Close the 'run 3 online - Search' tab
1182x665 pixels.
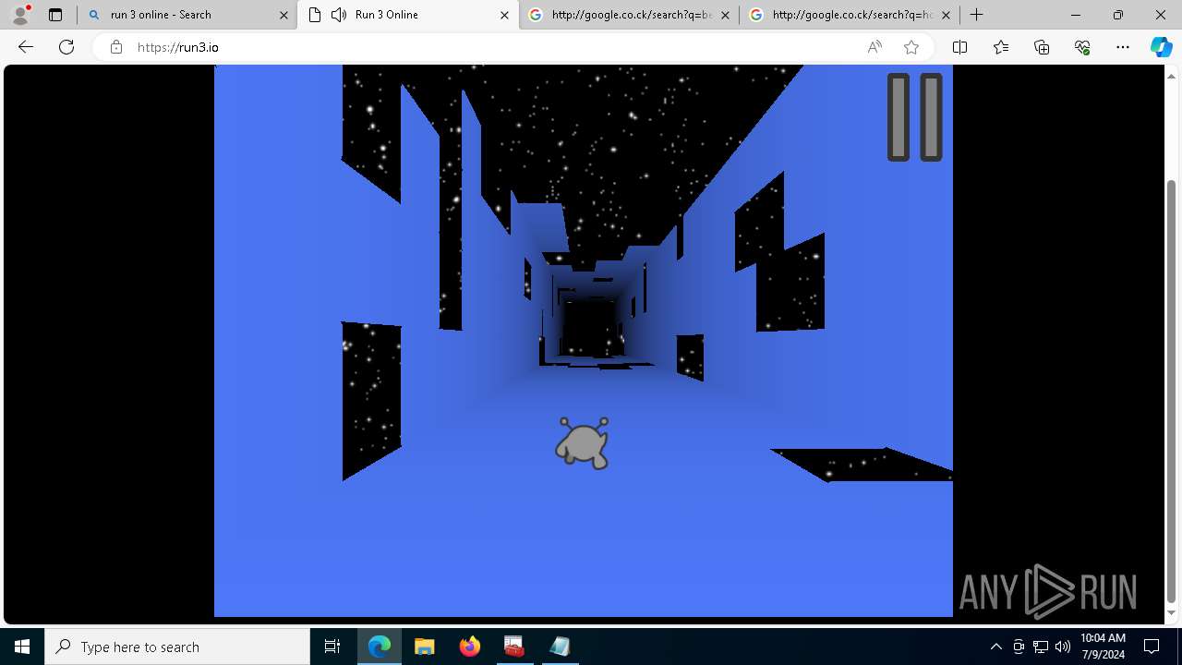pos(283,15)
